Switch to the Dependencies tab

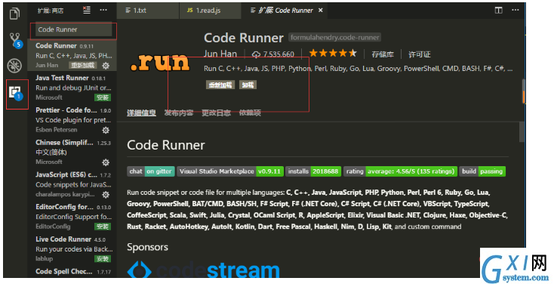click(x=250, y=113)
